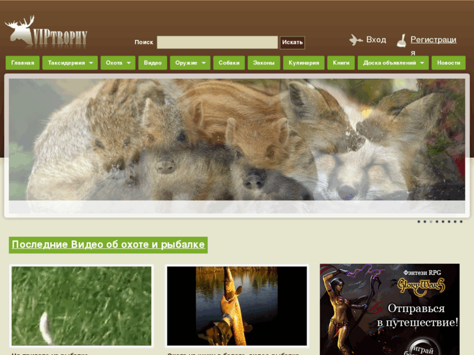Open the Книги menu item
The height and width of the screenshot is (355, 474).
click(x=341, y=63)
